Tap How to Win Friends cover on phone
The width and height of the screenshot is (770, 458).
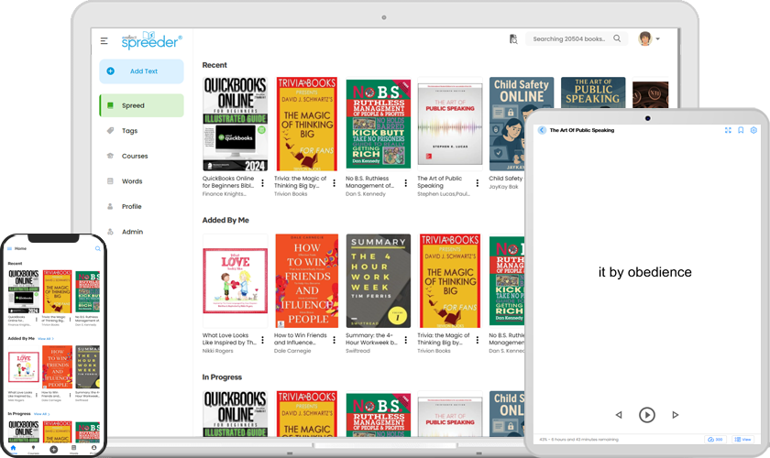point(57,366)
